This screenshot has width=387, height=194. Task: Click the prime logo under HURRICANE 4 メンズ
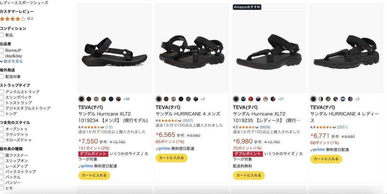163,149
